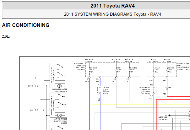Click 'HOT AT ALL TIMES' above ECU-B2 fuse
Image resolution: width=190 pixels, height=130 pixels.
(167, 61)
